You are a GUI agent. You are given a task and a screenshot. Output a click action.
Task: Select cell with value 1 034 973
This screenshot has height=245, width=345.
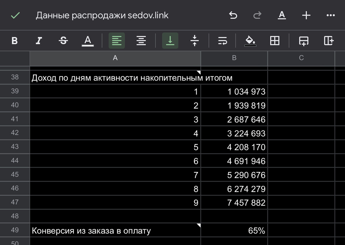234,92
